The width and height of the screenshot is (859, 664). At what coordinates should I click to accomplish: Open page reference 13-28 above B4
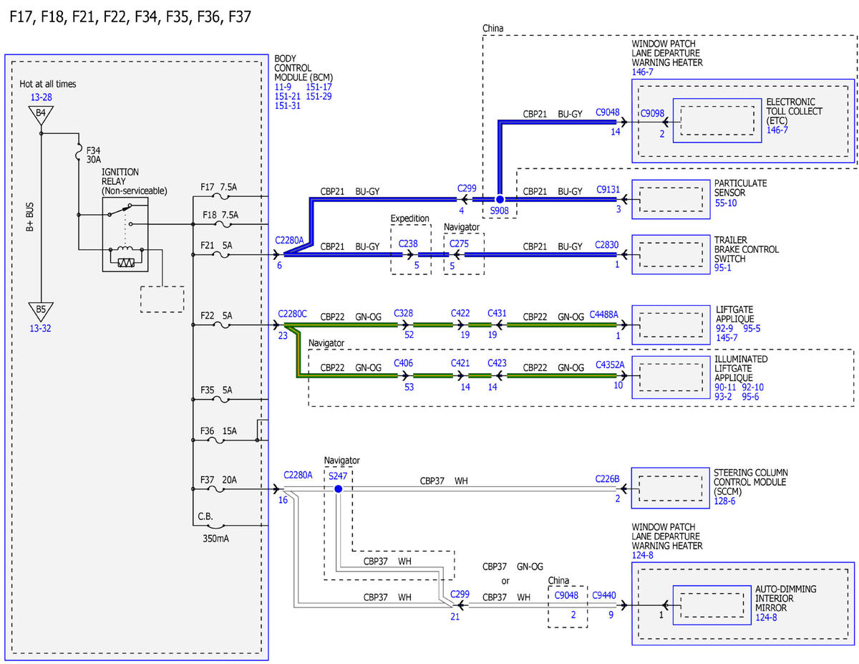[40, 97]
